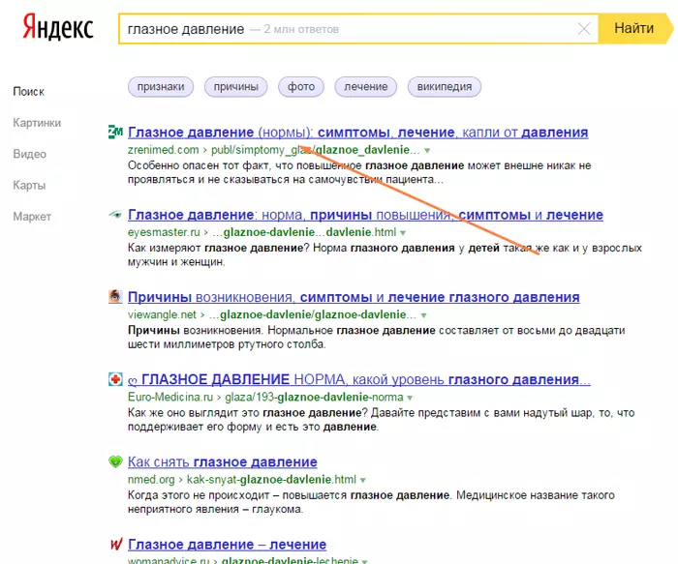The image size is (678, 564).
Task: Click snippet text starting Как же оно выглядит
Action: 381,420
